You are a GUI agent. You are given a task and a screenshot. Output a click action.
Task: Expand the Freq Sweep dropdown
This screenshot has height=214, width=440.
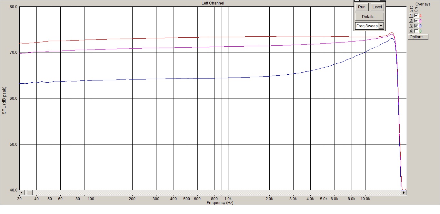click(381, 26)
